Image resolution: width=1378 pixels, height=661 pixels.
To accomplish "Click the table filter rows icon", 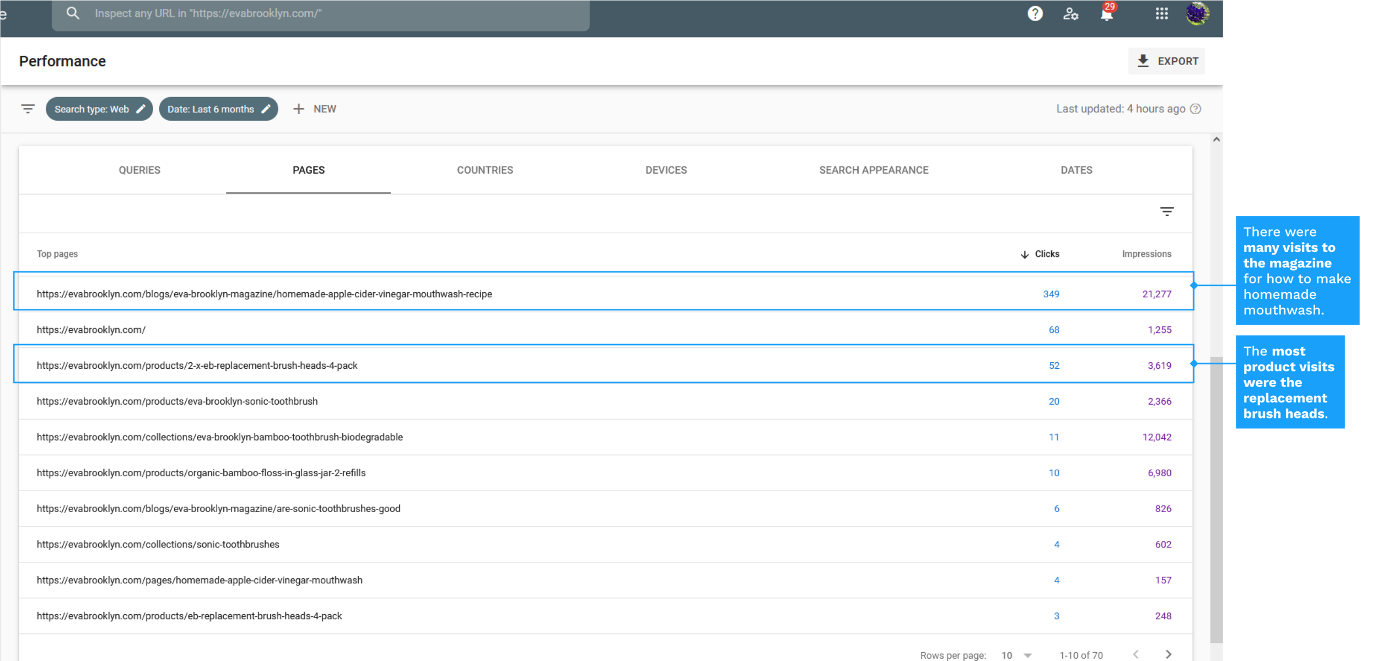I will (x=1166, y=212).
